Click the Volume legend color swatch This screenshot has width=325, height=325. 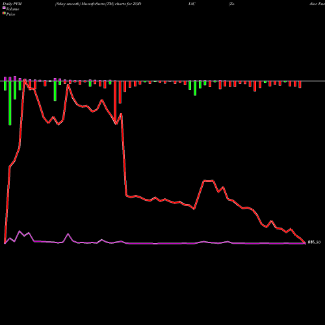pos(4,8)
